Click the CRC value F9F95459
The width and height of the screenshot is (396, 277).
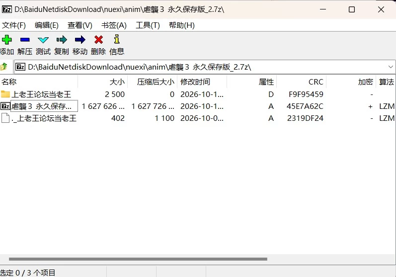[306, 94]
